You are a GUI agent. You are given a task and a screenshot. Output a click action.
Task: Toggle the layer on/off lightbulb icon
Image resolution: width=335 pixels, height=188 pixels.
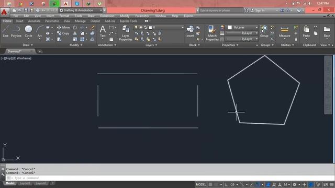pyautogui.click(x=136, y=28)
